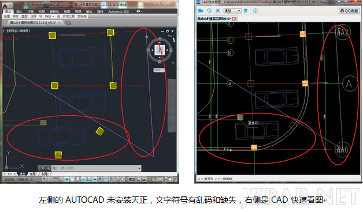
Task: Close the AutoCAD drawing file tab
Action: (x=60, y=22)
